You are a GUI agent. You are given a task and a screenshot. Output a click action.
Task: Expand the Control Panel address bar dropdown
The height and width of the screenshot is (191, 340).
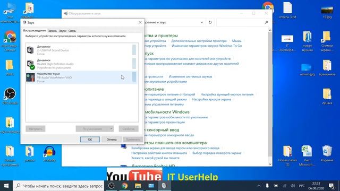click(x=202, y=22)
